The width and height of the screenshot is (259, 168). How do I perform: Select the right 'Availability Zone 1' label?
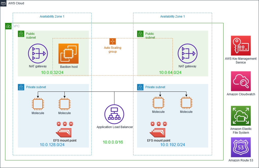coord(172,16)
